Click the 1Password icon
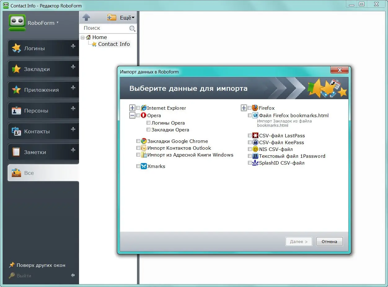Viewport: 388px width, 287px height. click(255, 156)
